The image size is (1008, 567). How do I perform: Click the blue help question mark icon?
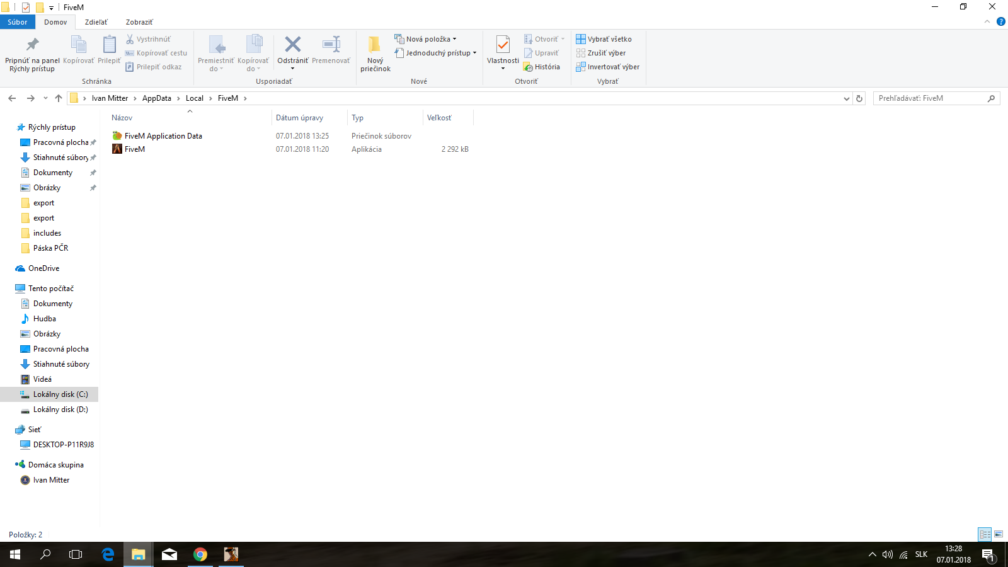pos(1000,22)
